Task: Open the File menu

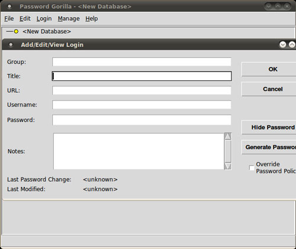Action: click(x=9, y=18)
